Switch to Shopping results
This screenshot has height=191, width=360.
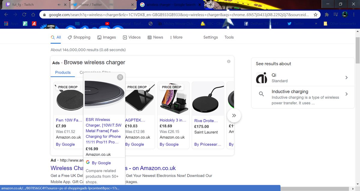[x=79, y=37]
